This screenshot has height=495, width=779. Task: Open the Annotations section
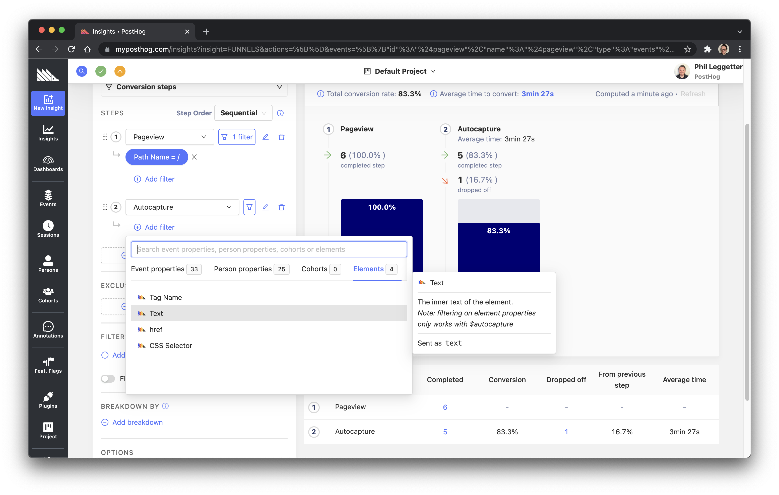(48, 330)
